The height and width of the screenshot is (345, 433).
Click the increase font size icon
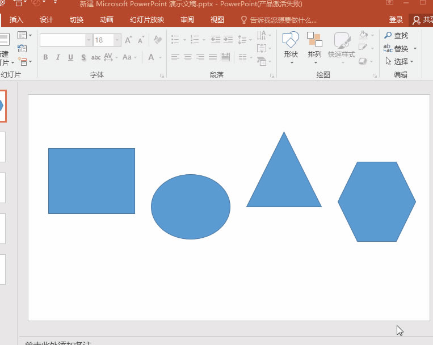click(x=128, y=40)
